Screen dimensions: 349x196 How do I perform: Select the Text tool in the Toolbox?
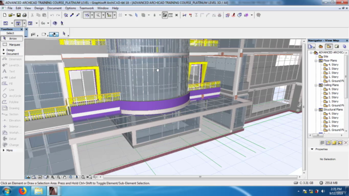[x=12, y=71]
